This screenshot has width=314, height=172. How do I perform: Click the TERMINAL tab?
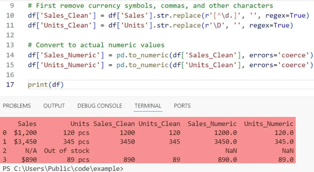(x=148, y=106)
